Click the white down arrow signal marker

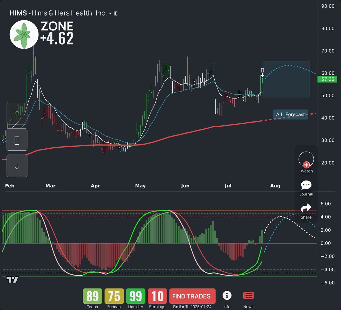click(263, 75)
